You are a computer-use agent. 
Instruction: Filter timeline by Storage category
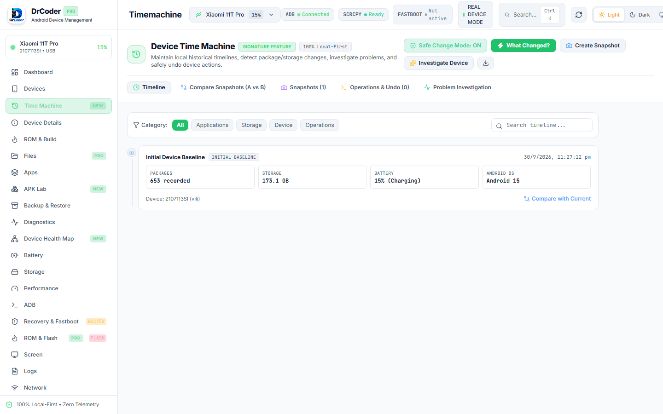[x=251, y=125]
